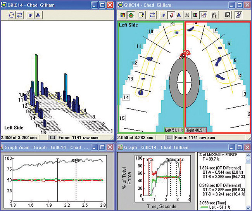This screenshot has width=252, height=211.
Task: Click the rotate view icon in 3D window
Action: point(11,16)
